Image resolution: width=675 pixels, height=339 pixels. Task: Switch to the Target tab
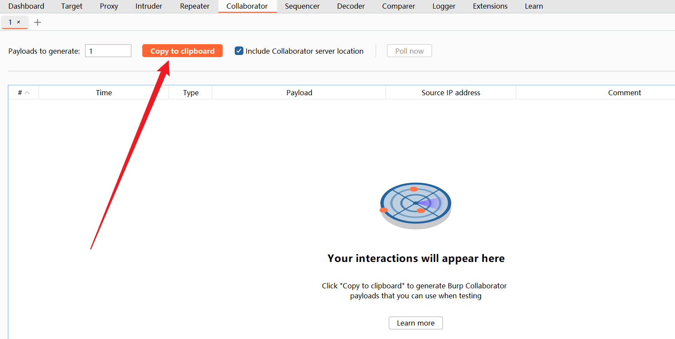click(x=72, y=6)
